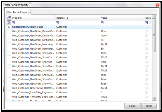The height and width of the screenshot is (112, 162).
Task: Click the TE value cell
Action: point(122,40)
